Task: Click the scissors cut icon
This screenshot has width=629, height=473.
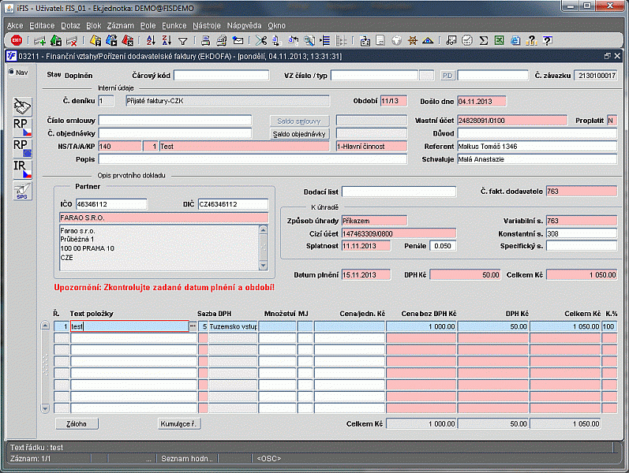Action: [x=261, y=40]
